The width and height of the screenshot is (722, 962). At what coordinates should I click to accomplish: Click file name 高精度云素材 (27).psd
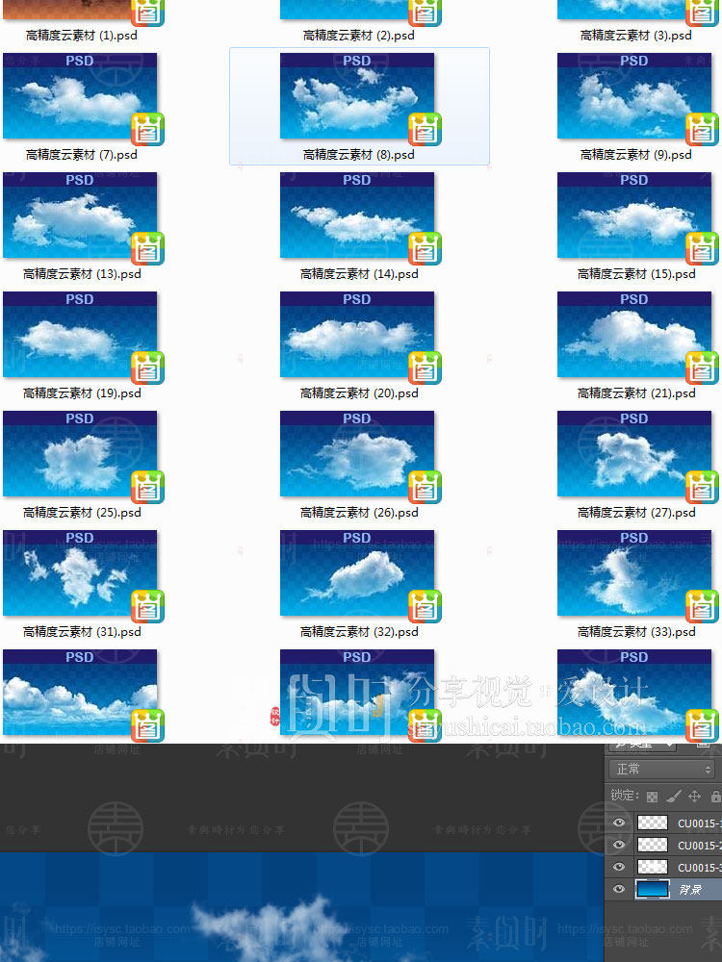[636, 513]
